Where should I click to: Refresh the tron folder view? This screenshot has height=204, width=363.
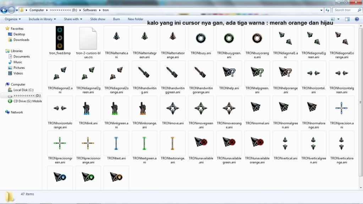[328, 10]
